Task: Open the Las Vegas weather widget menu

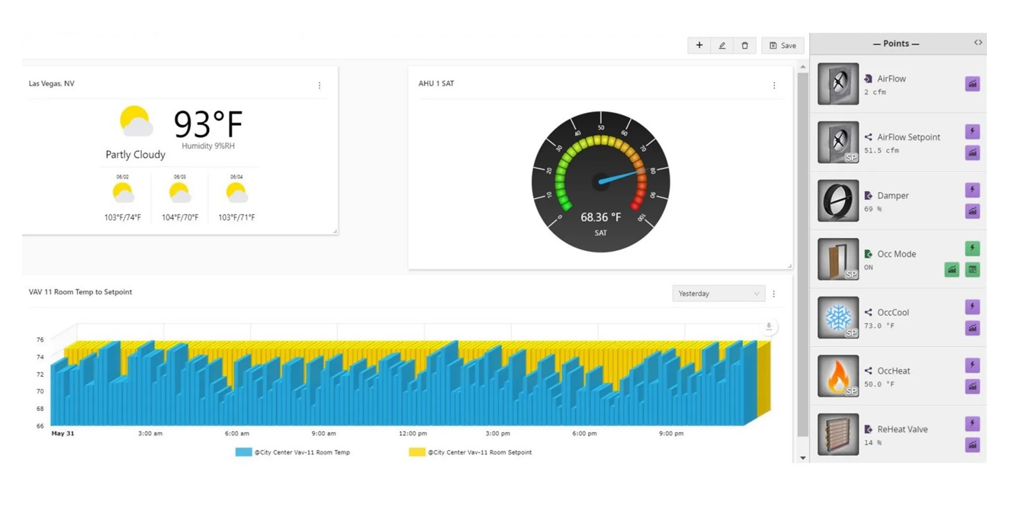Action: click(320, 85)
